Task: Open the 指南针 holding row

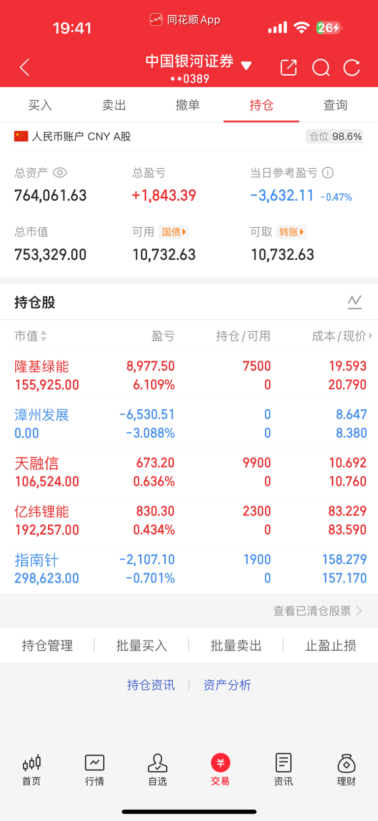Action: click(189, 569)
